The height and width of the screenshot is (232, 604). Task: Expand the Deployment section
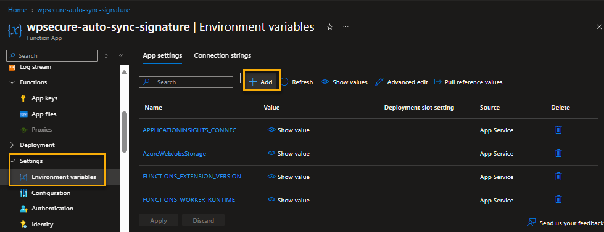(12, 145)
